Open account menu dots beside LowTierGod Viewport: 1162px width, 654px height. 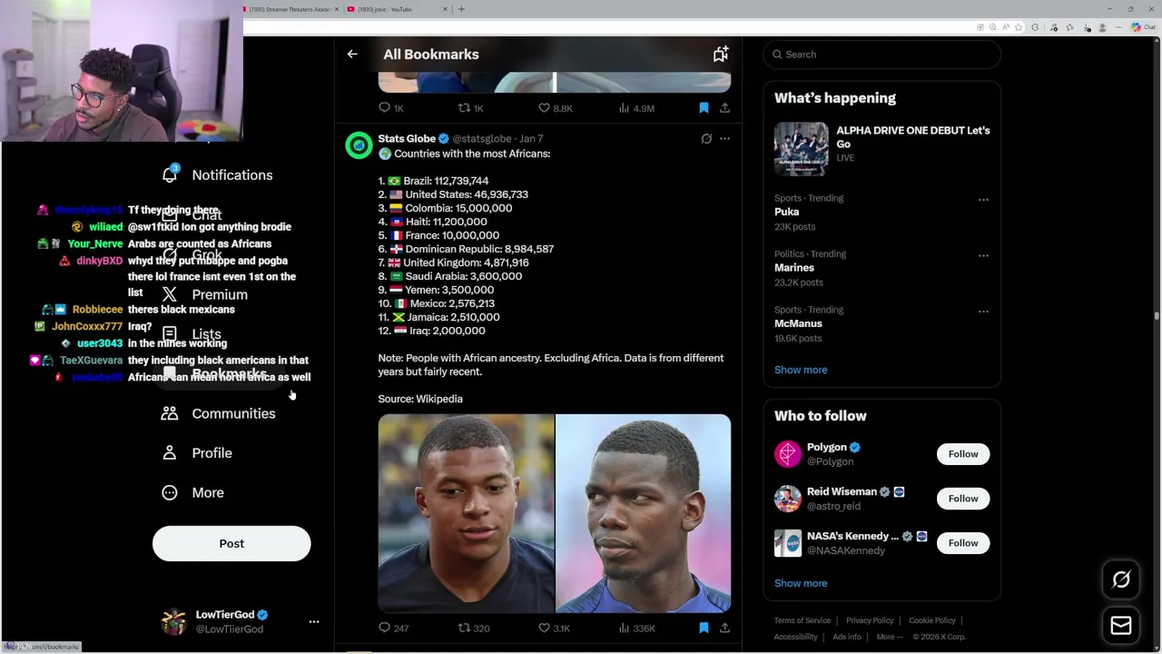(x=314, y=622)
